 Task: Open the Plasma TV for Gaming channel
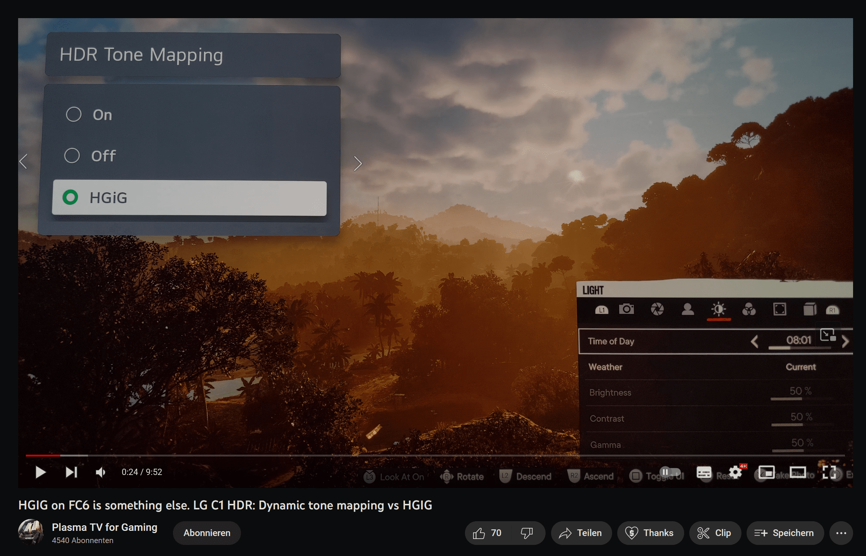click(105, 527)
